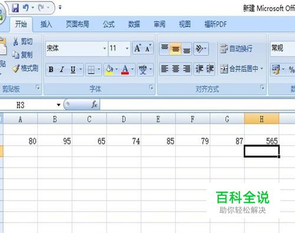Decrease font size with small A icon

coord(148,48)
